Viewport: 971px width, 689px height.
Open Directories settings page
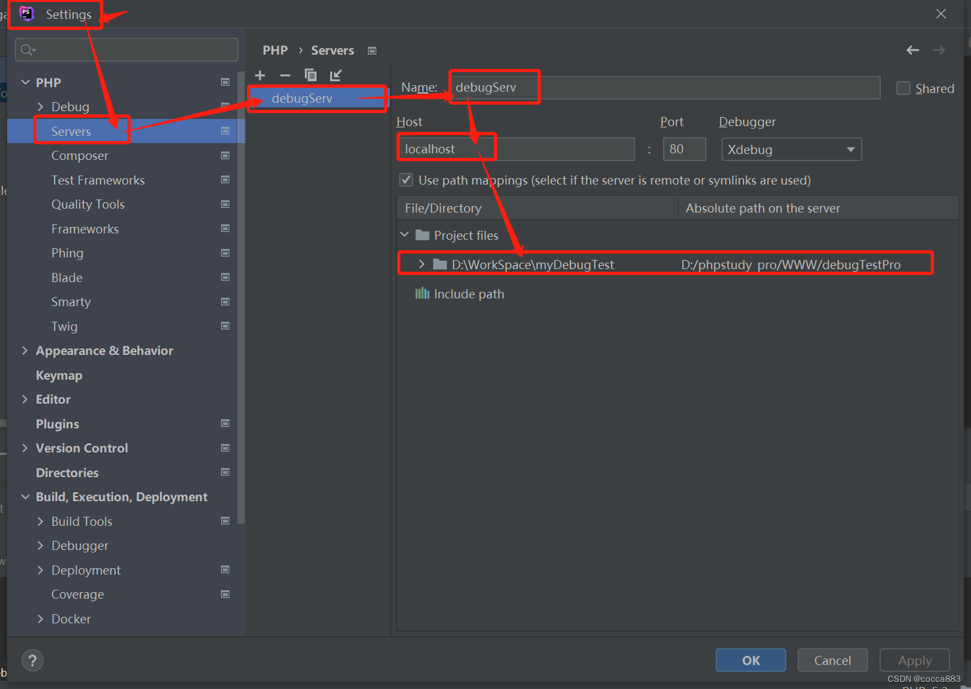coord(67,473)
